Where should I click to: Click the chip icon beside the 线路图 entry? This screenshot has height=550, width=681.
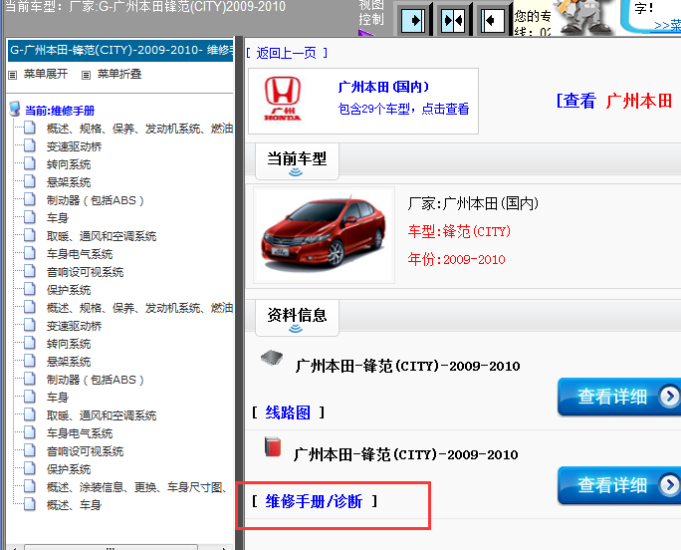pos(272,358)
